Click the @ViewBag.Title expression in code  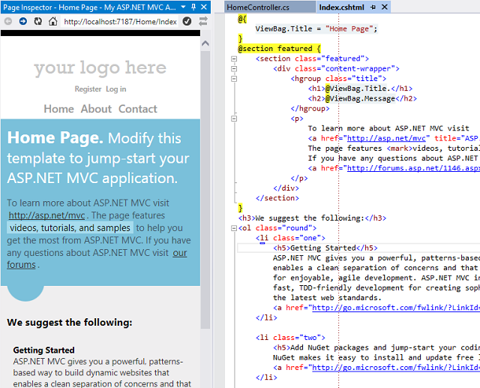pyautogui.click(x=355, y=89)
